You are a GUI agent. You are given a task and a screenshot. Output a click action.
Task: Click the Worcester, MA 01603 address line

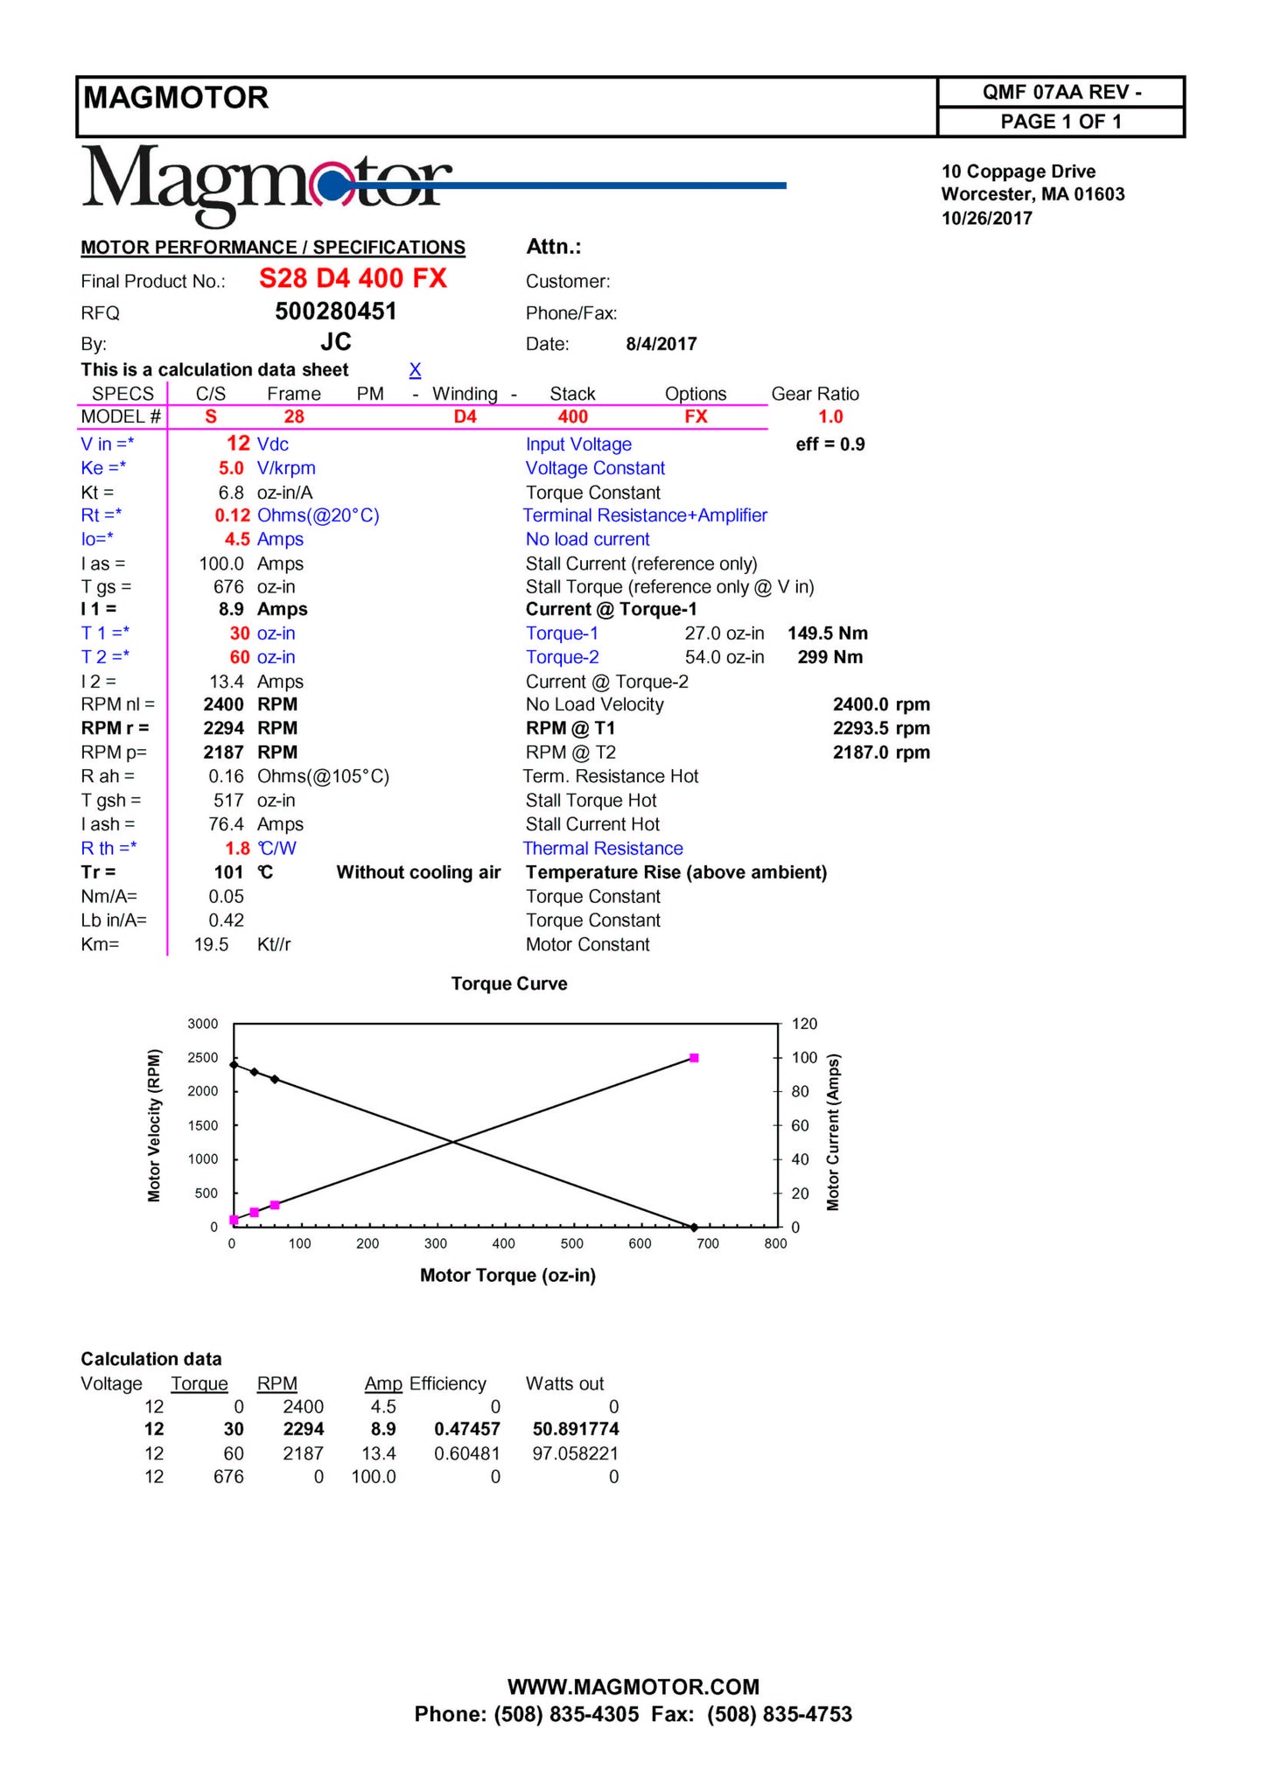pos(1033,194)
